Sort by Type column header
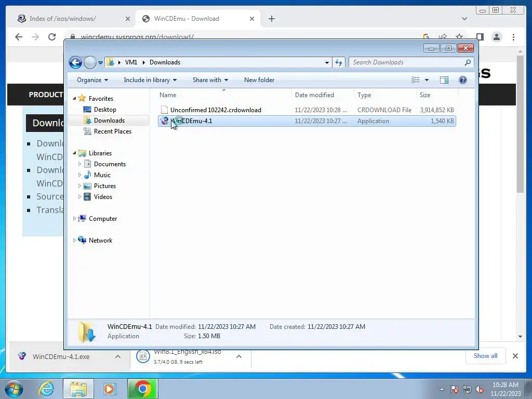The width and height of the screenshot is (532, 399). (x=385, y=95)
